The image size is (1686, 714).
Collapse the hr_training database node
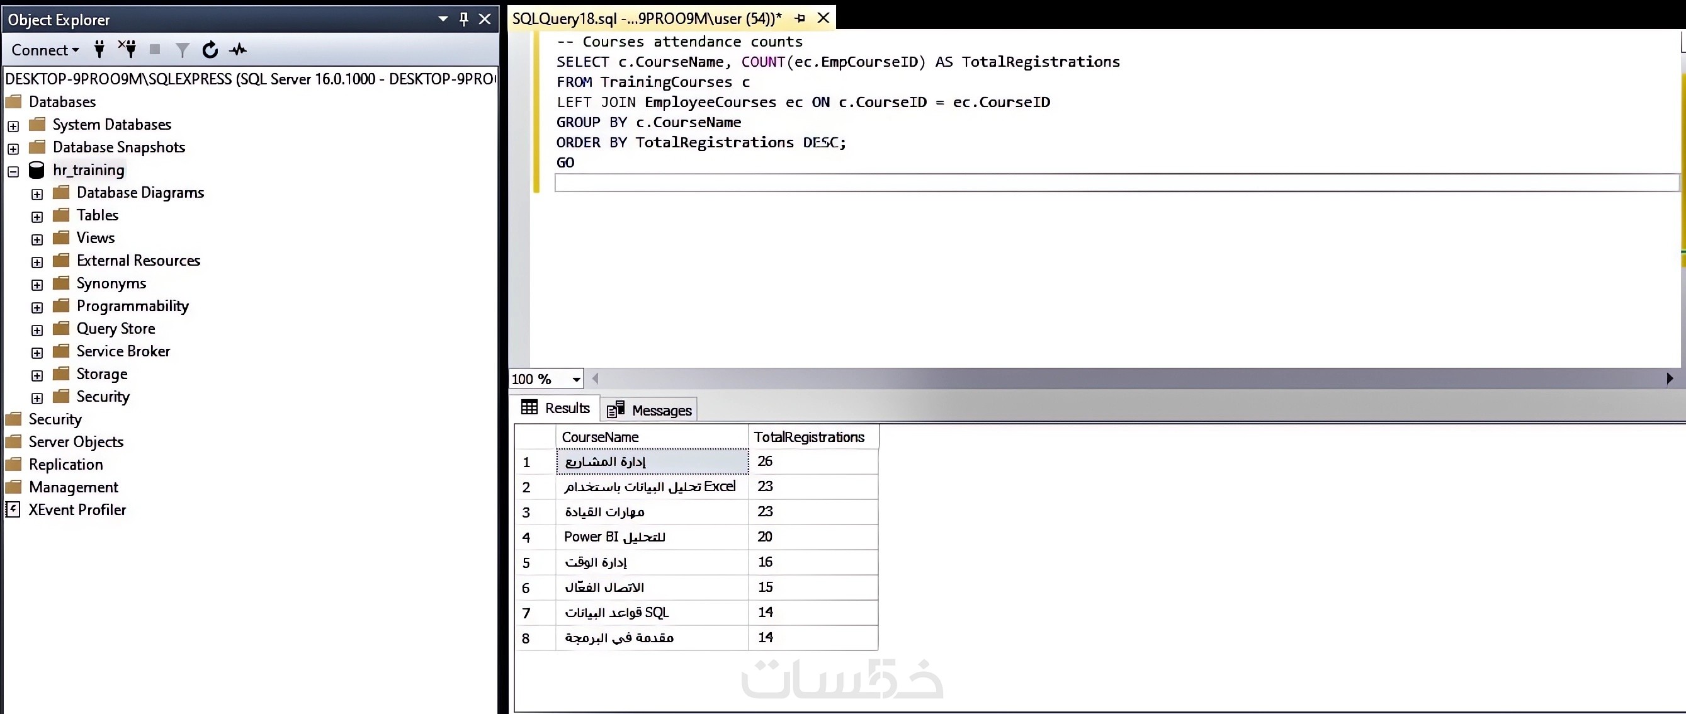pyautogui.click(x=13, y=171)
